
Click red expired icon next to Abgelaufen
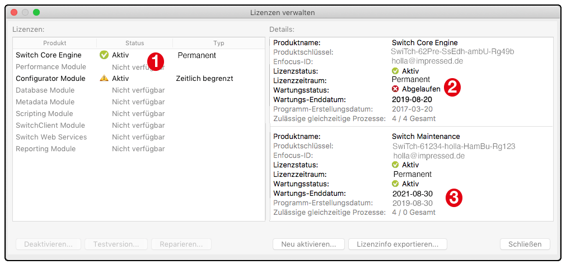coord(395,89)
